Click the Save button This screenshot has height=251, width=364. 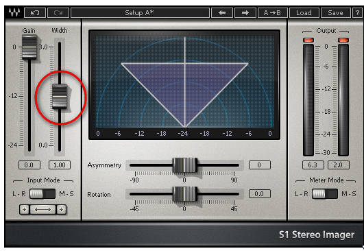tap(335, 12)
